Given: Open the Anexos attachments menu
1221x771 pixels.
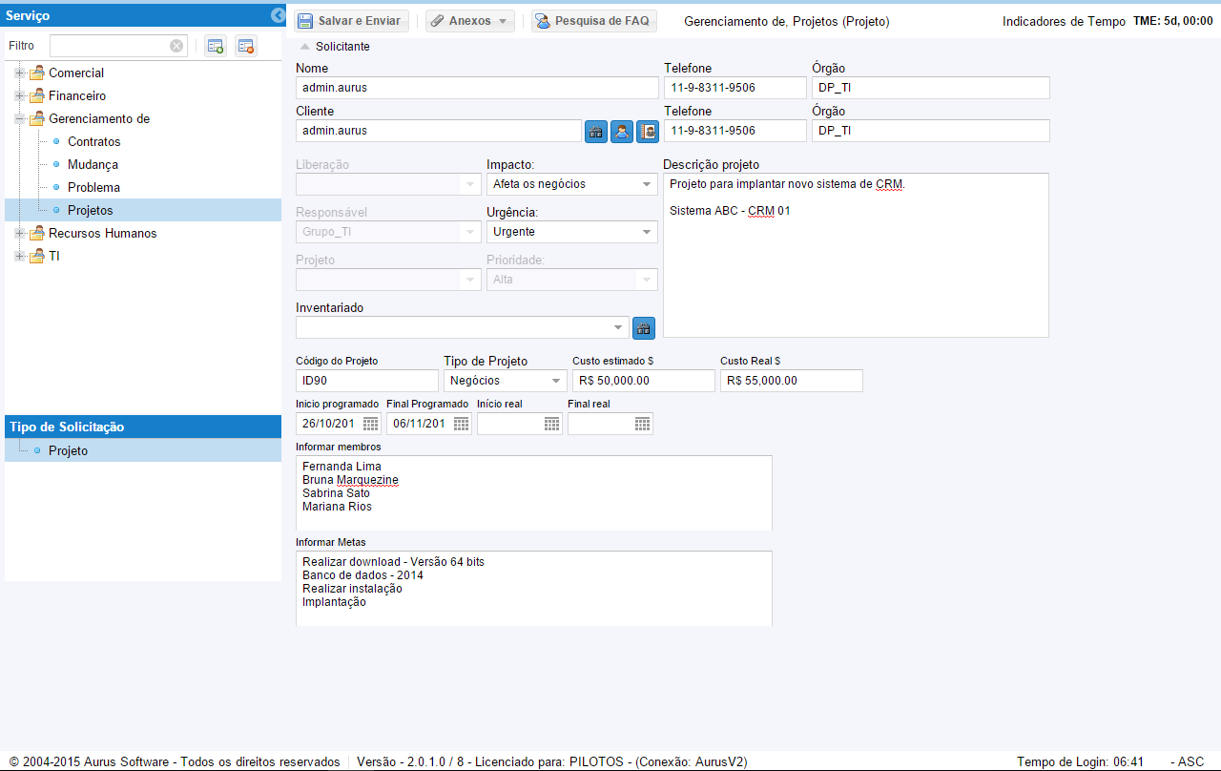Looking at the screenshot, I should click(x=470, y=21).
